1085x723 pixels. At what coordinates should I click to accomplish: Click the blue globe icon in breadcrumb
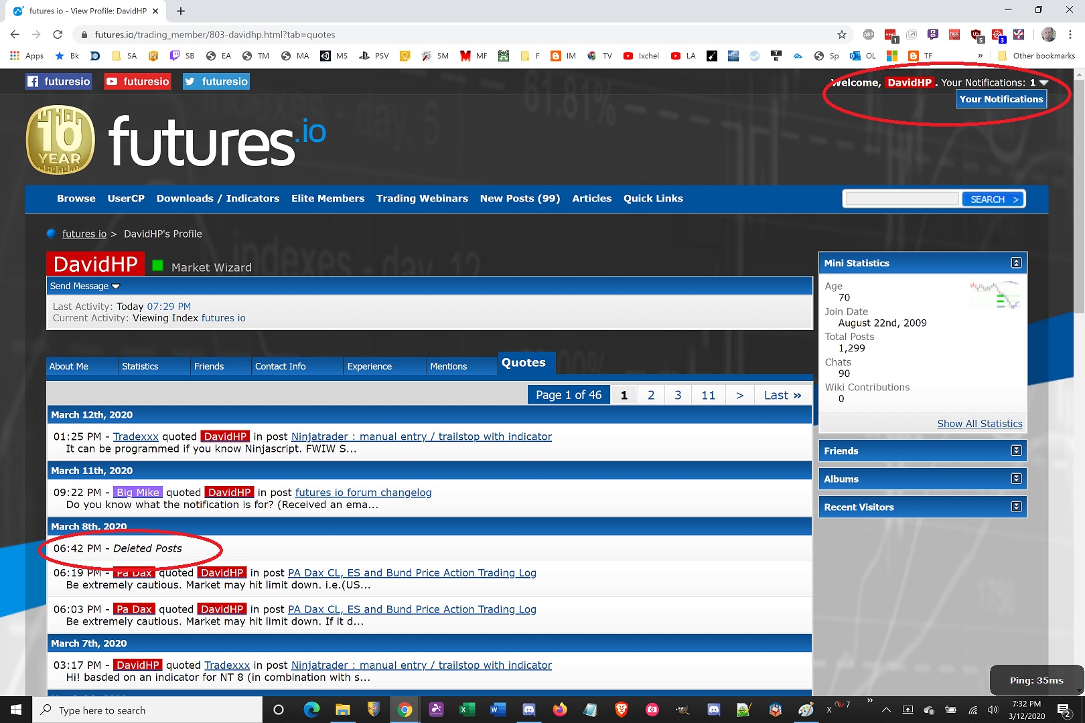tap(51, 234)
